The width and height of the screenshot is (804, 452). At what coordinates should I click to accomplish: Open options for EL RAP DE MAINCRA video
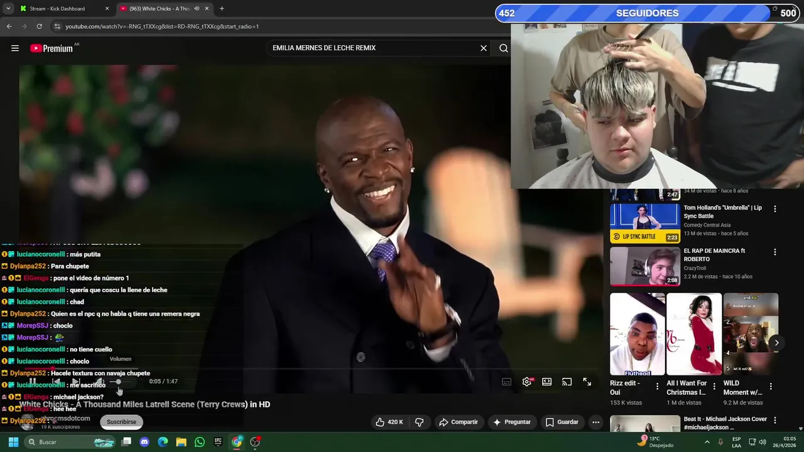coord(774,252)
